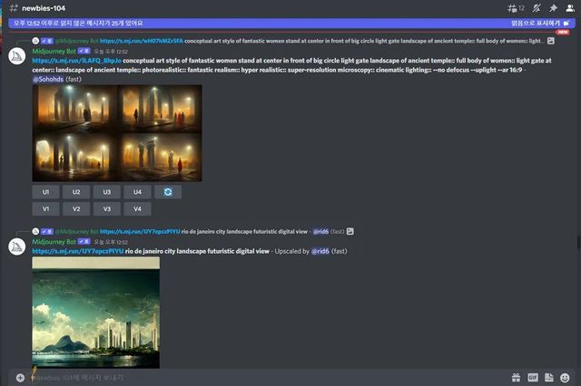
Task: Open the sticker picker icon
Action: (x=549, y=377)
